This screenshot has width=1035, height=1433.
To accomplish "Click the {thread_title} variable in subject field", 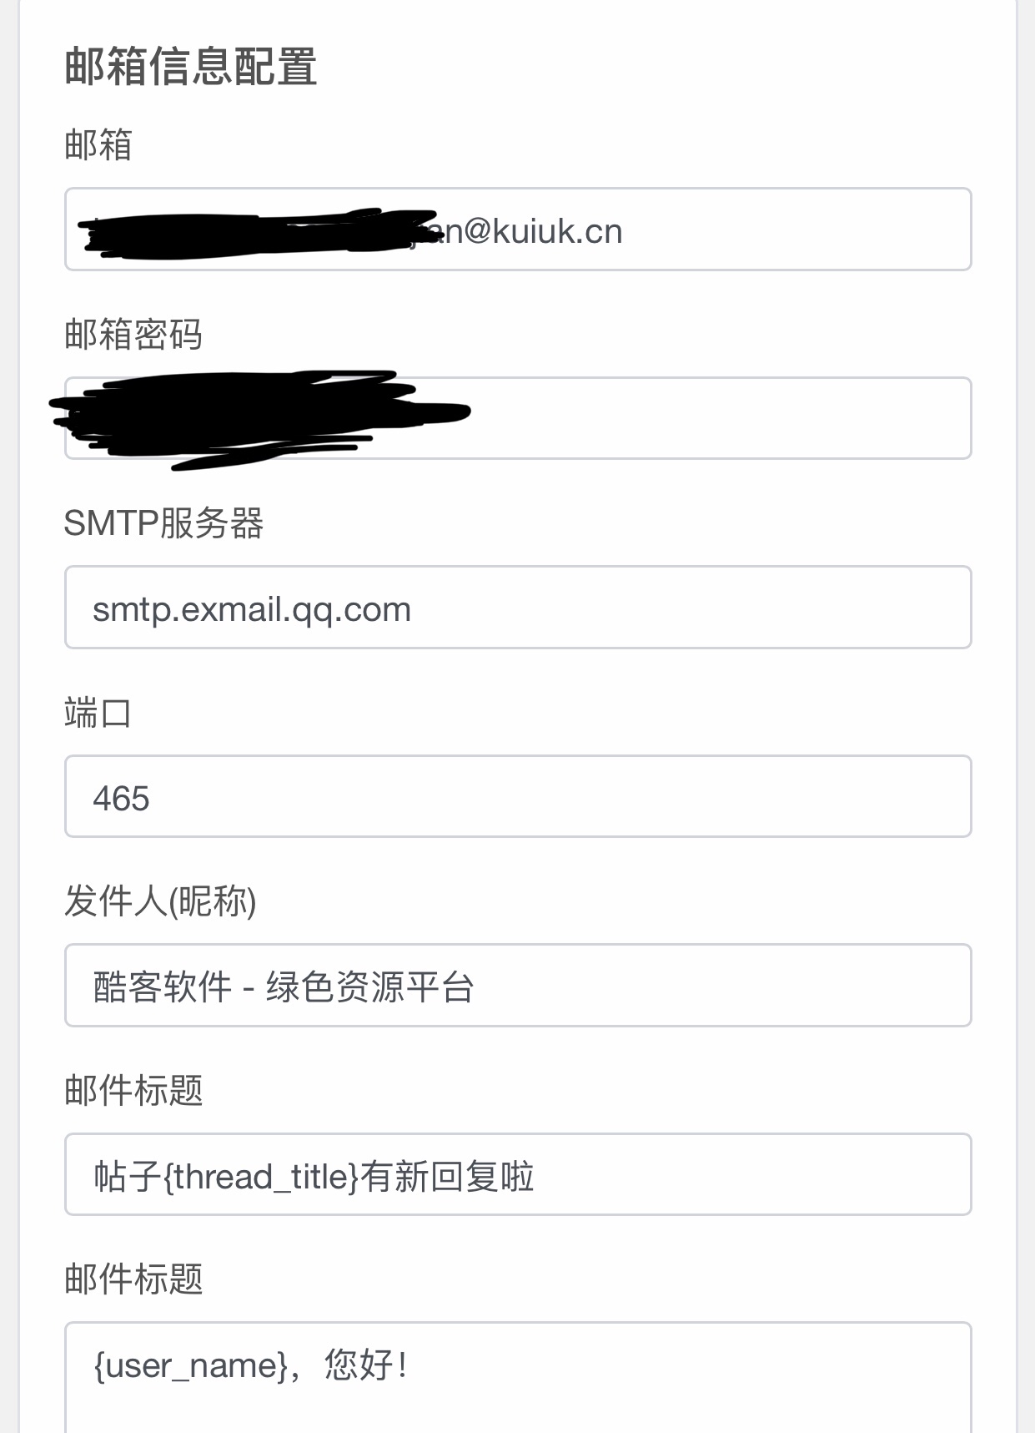I will click(261, 1177).
